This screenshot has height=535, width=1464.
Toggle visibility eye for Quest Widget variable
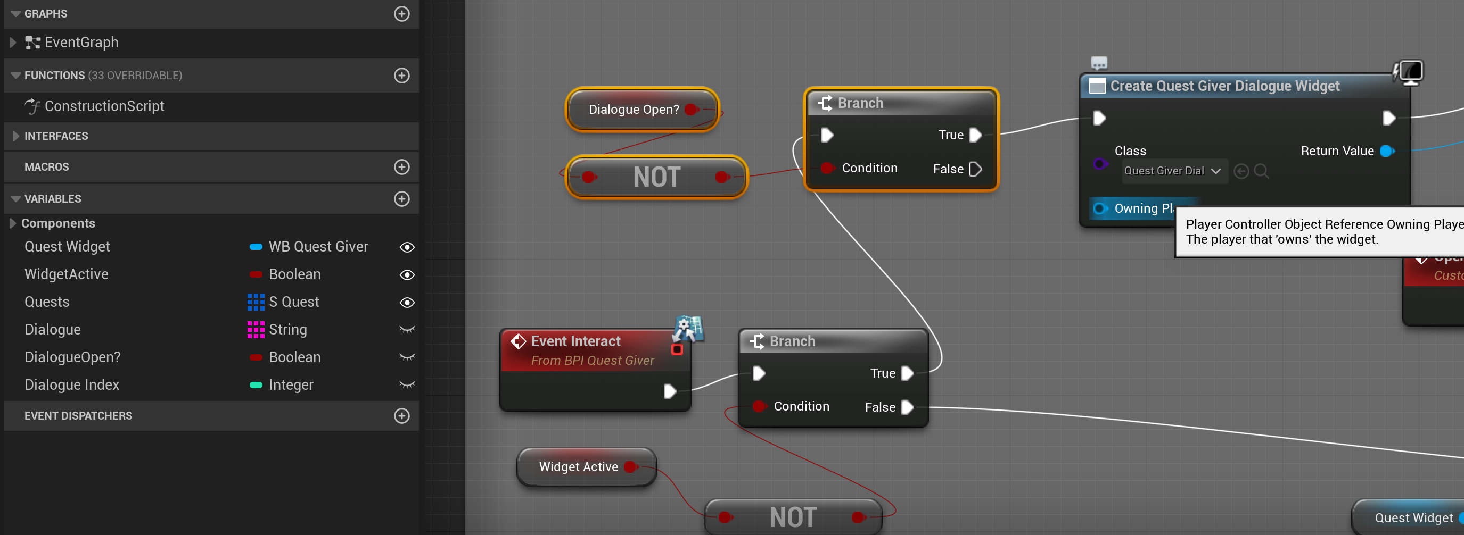pos(407,247)
